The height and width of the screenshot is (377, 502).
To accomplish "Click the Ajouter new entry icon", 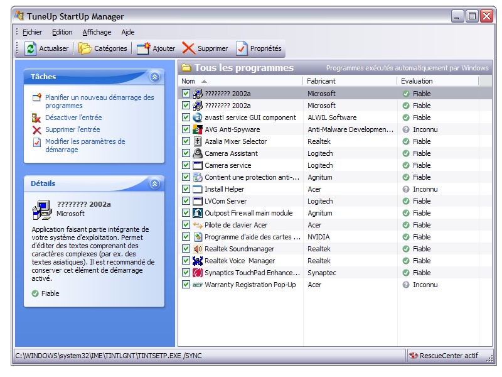I will point(144,49).
